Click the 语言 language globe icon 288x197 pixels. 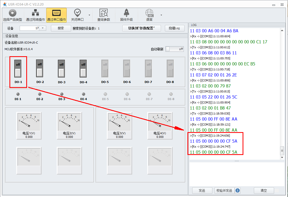coord(149,13)
